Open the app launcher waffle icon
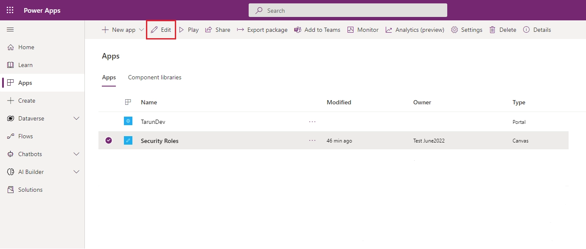 pyautogui.click(x=10, y=11)
